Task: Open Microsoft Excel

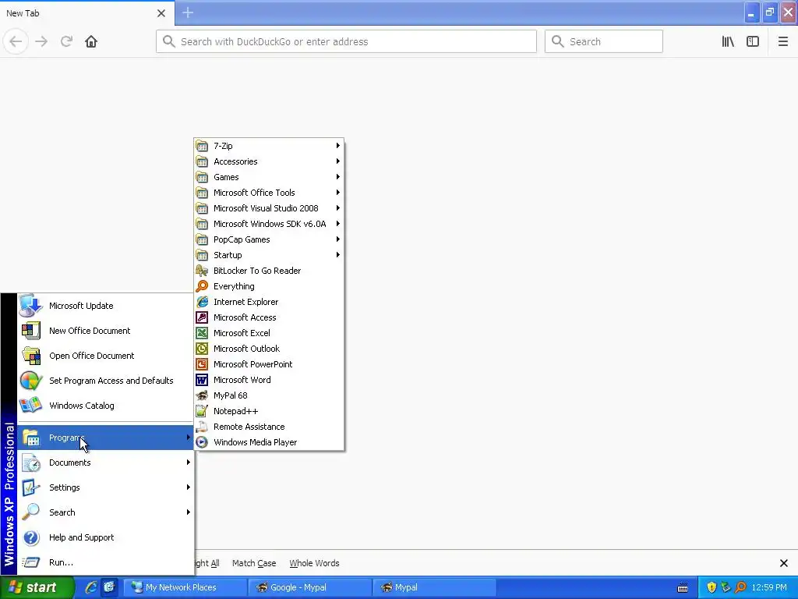Action: [269, 333]
